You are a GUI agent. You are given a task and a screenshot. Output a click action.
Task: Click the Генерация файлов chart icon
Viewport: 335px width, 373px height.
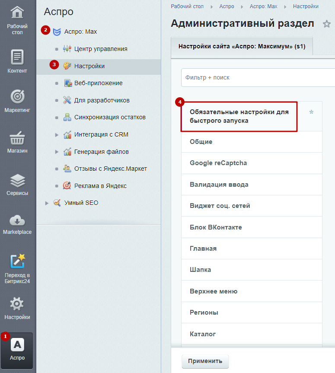67,152
